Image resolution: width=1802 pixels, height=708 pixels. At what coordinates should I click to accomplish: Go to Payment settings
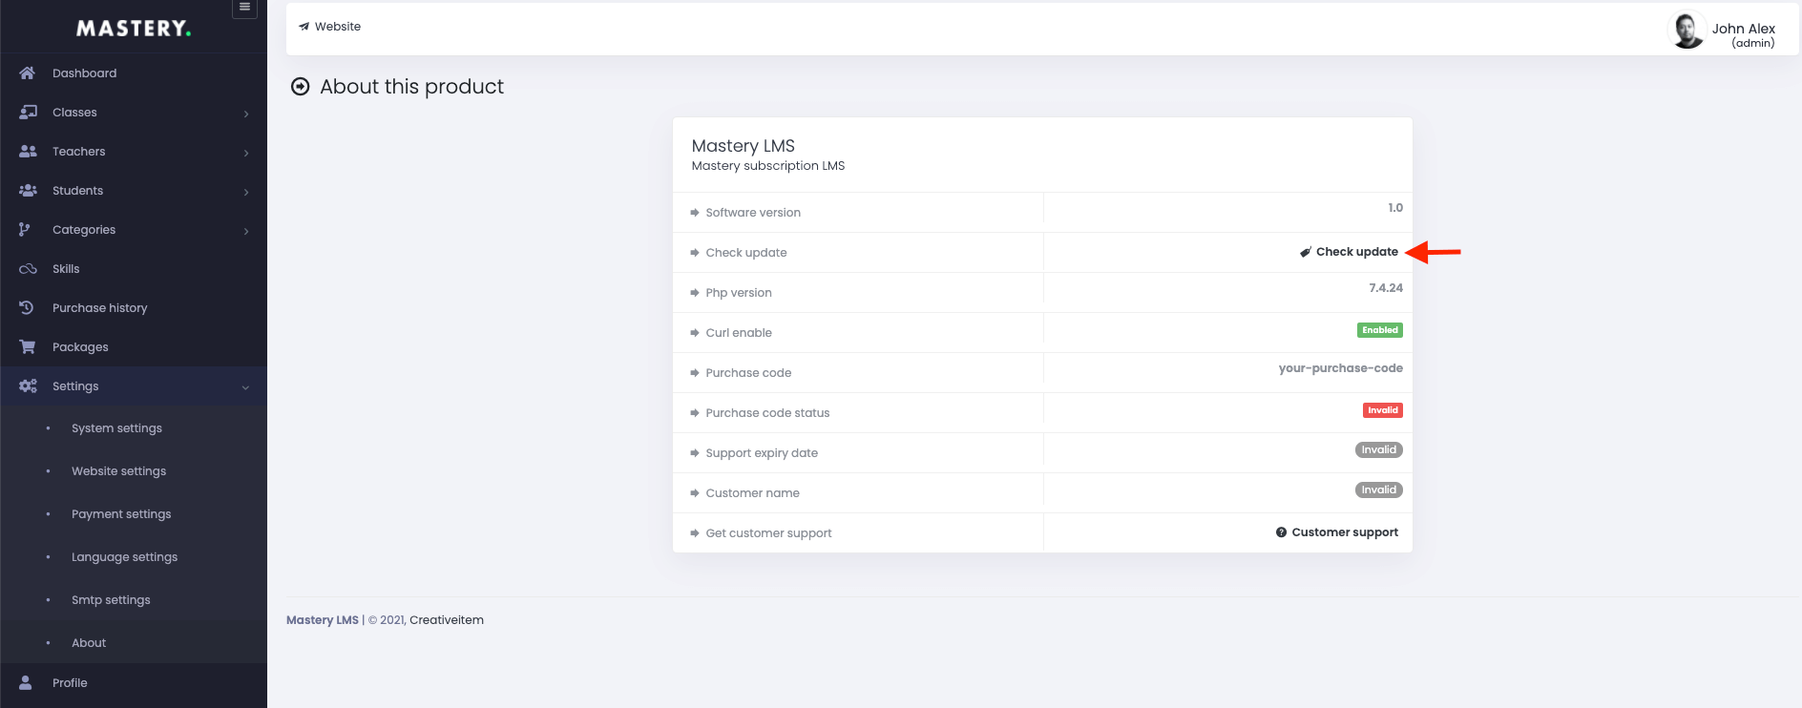coord(121,513)
